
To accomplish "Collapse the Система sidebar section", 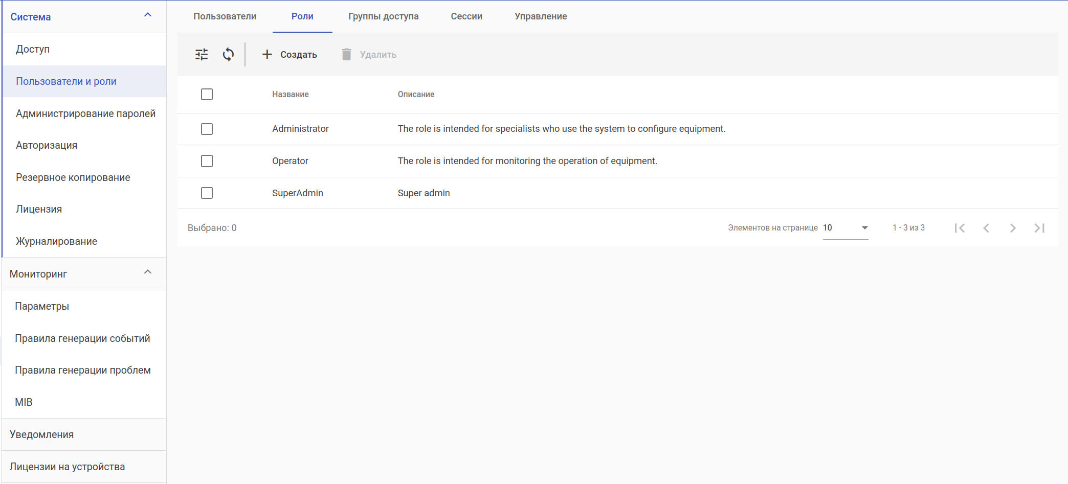I will (x=148, y=15).
